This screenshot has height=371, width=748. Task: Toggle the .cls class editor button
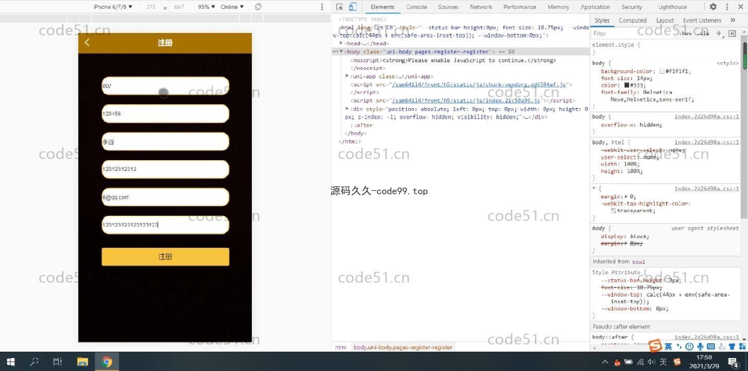click(x=703, y=33)
